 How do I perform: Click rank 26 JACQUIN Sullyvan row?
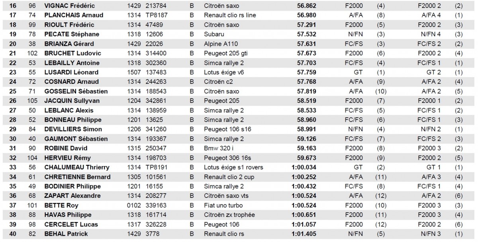[x=239, y=101]
